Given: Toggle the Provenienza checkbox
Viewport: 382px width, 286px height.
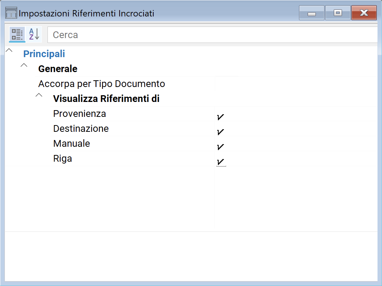Looking at the screenshot, I should click(221, 117).
